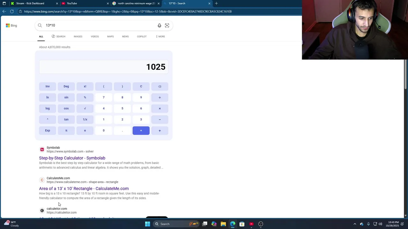This screenshot has width=408, height=229.
Task: Click the square root key
Action: (85, 108)
